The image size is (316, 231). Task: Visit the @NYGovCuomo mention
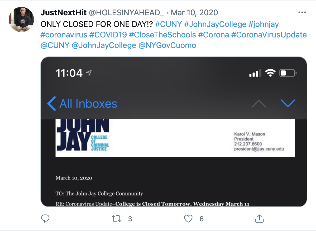pyautogui.click(x=167, y=45)
